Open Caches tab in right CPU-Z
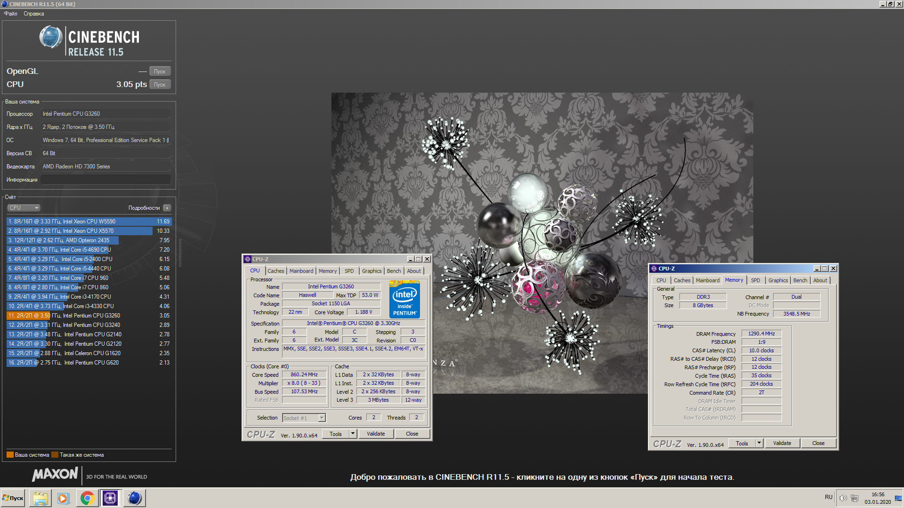Image resolution: width=904 pixels, height=508 pixels. coord(682,280)
